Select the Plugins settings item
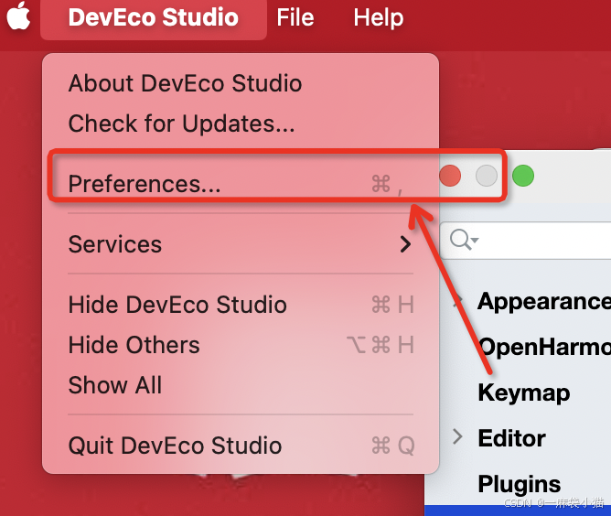 [519, 484]
